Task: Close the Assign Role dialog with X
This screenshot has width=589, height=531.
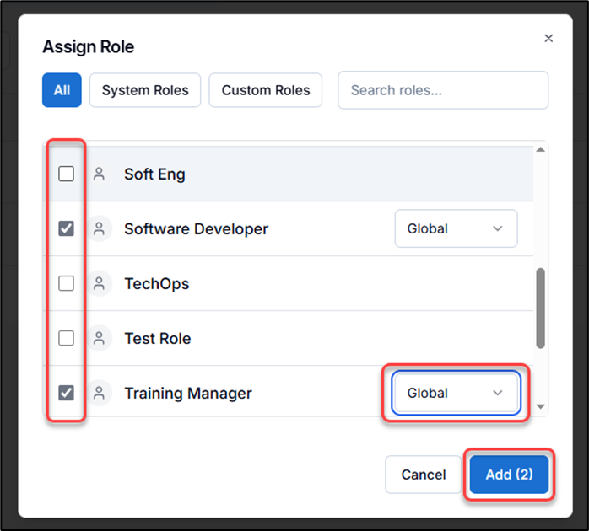Action: pos(548,38)
